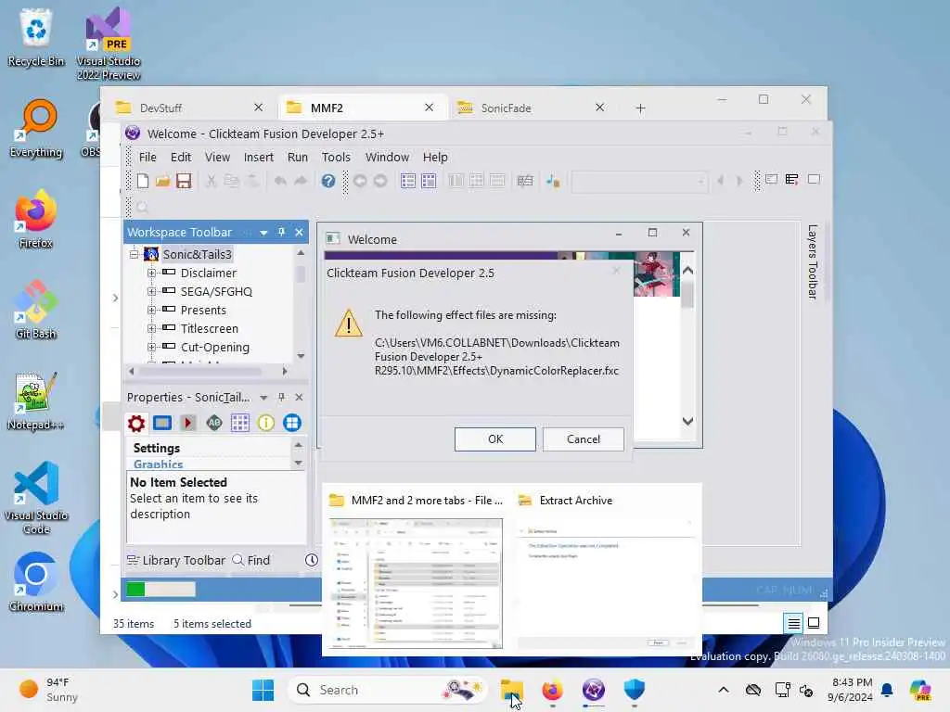Screen dimensions: 950x712
Task: Click the Clickteam Fusion taskbar icon
Action: [x=593, y=690]
